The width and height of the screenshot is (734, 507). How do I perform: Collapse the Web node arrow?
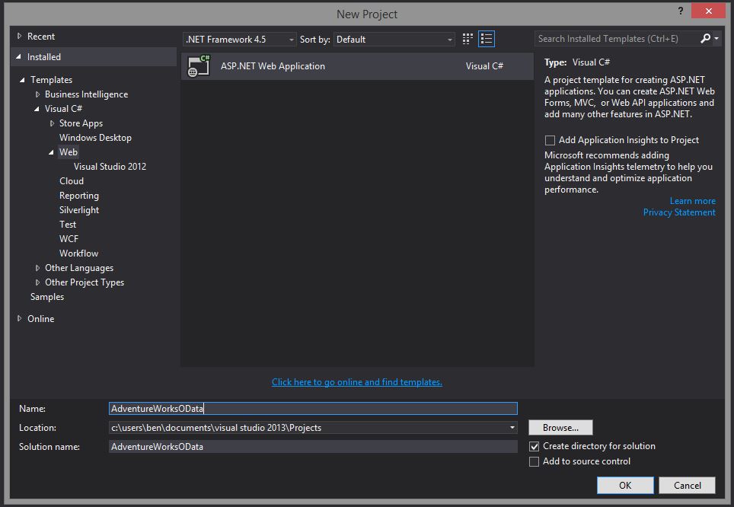click(x=51, y=152)
